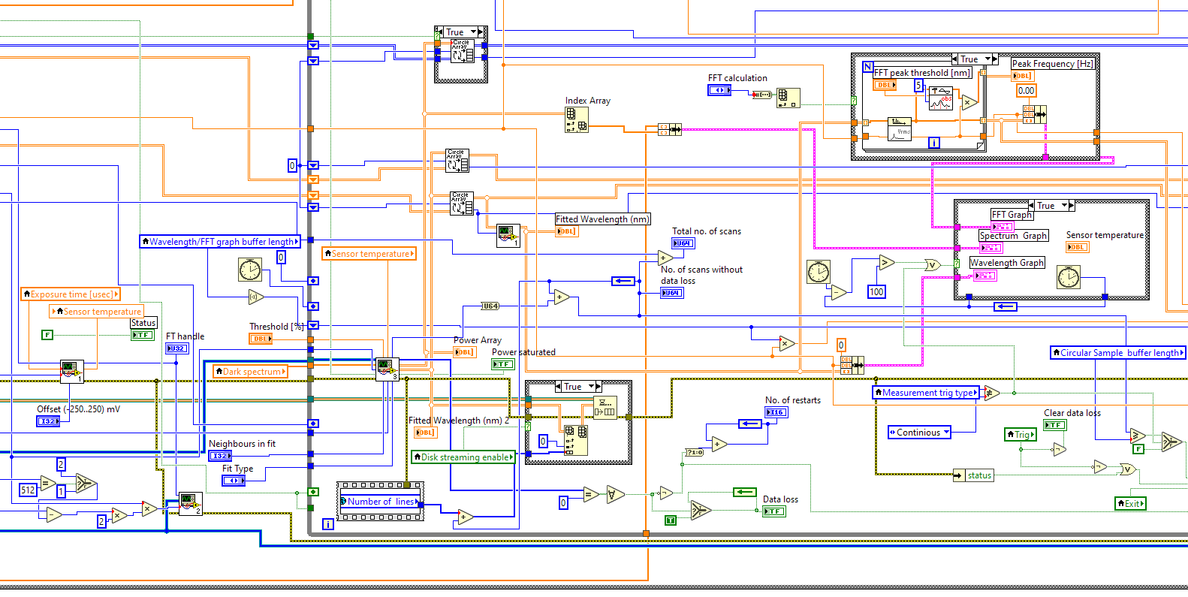Click the Power saturated boolean indicator
Screen dimensions: 1188x597
[x=502, y=364]
